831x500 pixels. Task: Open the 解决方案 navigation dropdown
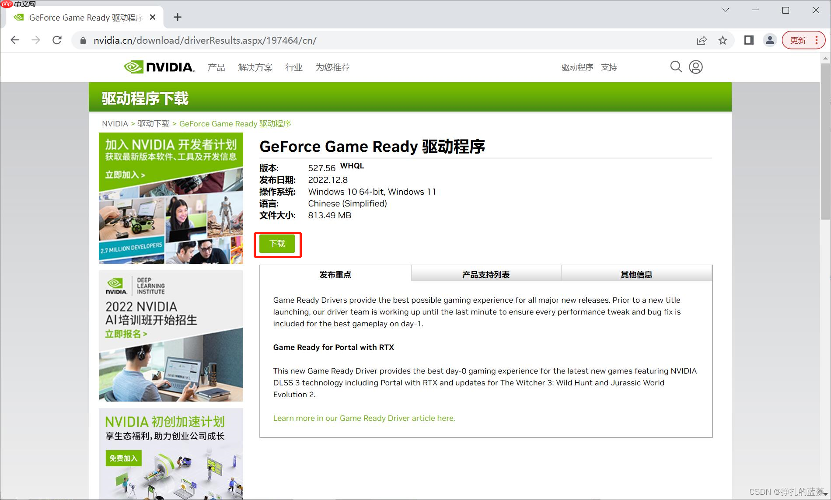pyautogui.click(x=255, y=67)
